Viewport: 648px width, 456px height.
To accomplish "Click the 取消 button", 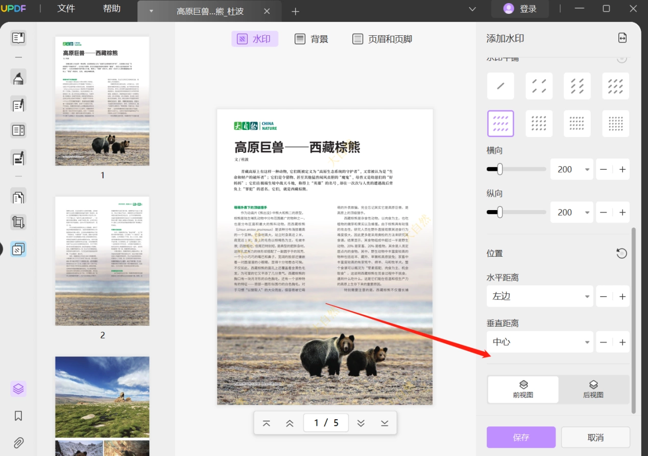I will tap(595, 438).
